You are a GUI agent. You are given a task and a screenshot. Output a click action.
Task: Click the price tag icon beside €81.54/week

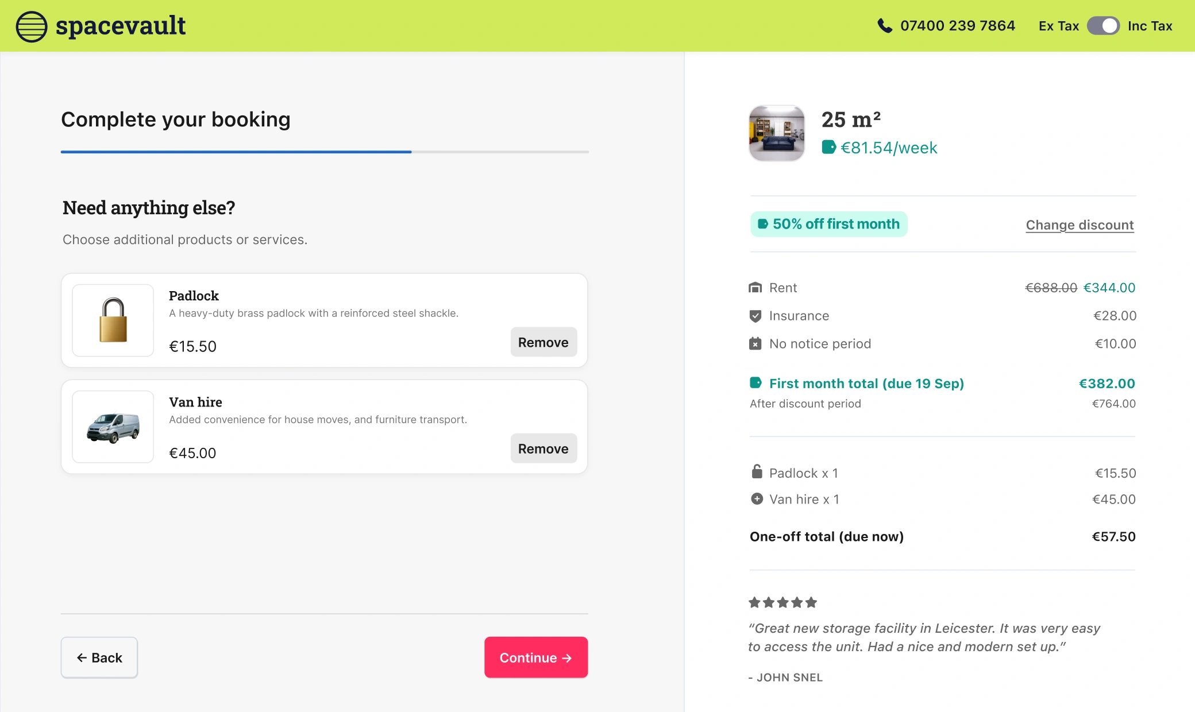click(x=829, y=148)
